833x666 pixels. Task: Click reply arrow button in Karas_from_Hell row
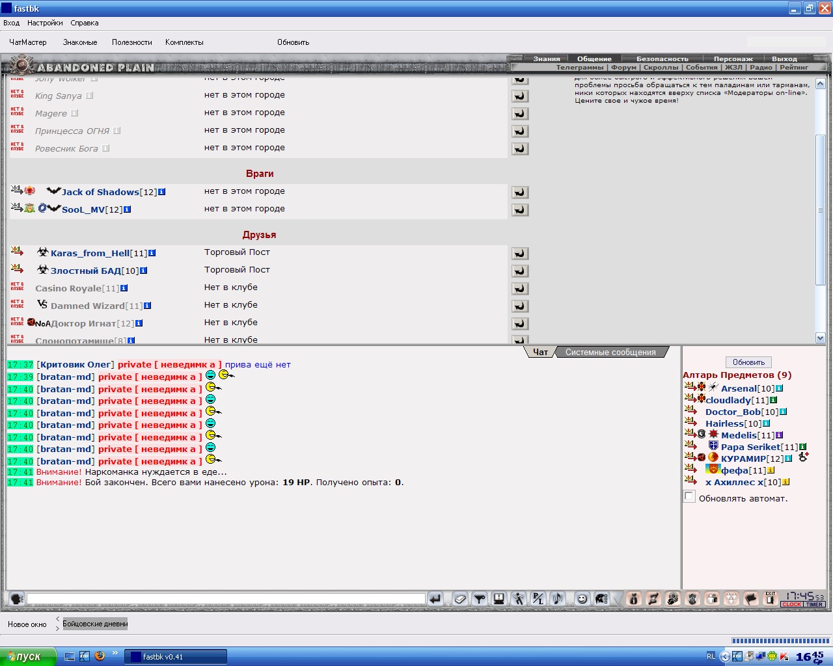(520, 253)
